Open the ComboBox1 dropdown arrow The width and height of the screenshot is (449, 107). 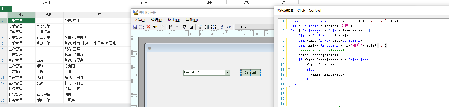tap(227, 72)
